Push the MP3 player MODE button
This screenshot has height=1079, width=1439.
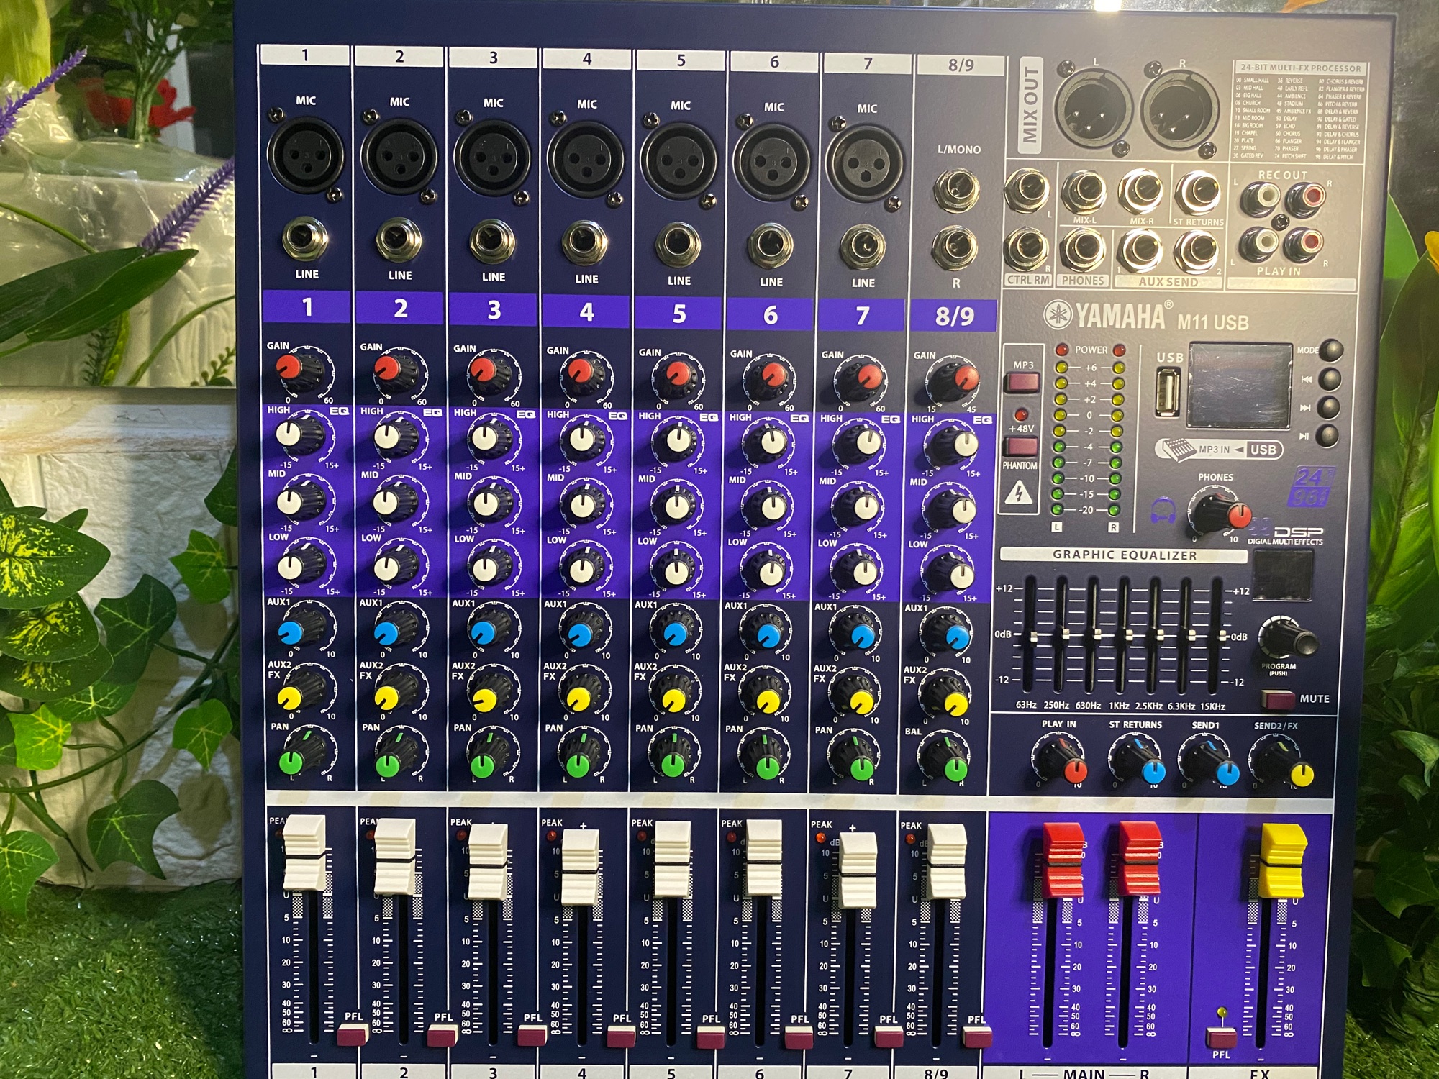1331,350
